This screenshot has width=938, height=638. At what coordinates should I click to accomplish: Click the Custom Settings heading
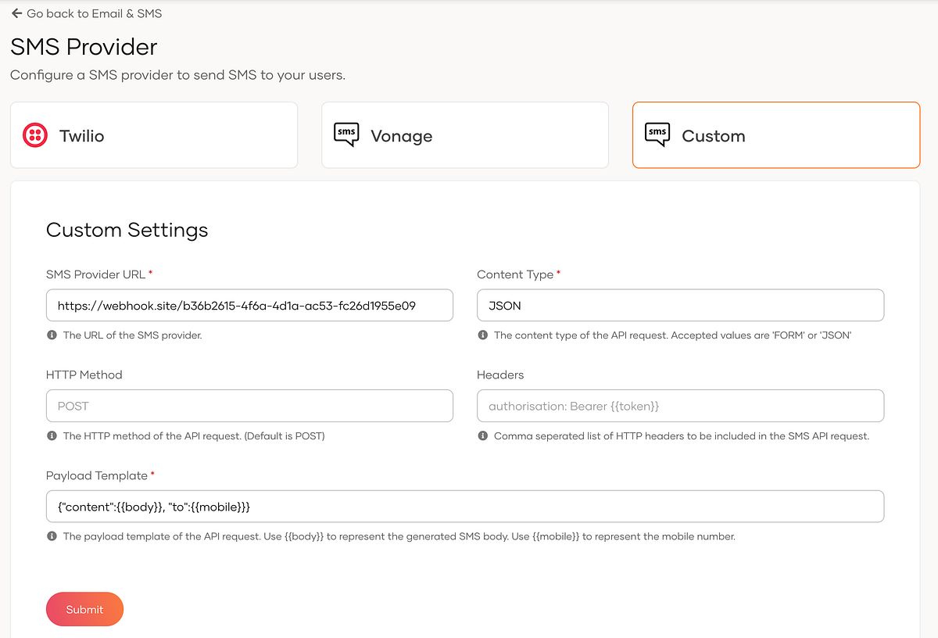coord(127,230)
